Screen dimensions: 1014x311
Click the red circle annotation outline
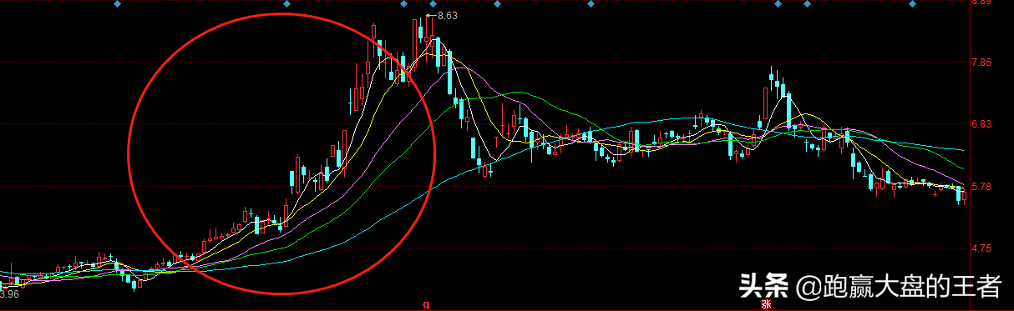pyautogui.click(x=128, y=153)
